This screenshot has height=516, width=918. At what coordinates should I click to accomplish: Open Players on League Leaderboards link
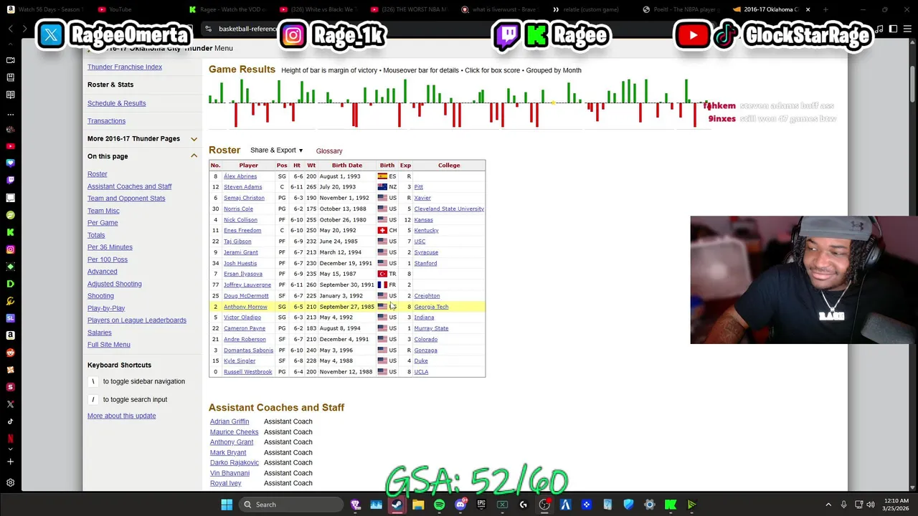click(x=137, y=320)
